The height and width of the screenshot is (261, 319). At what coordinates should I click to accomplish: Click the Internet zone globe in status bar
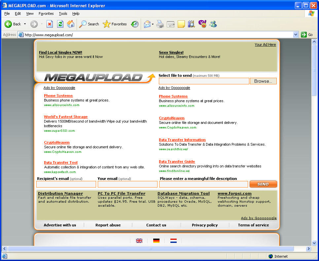[270, 256]
